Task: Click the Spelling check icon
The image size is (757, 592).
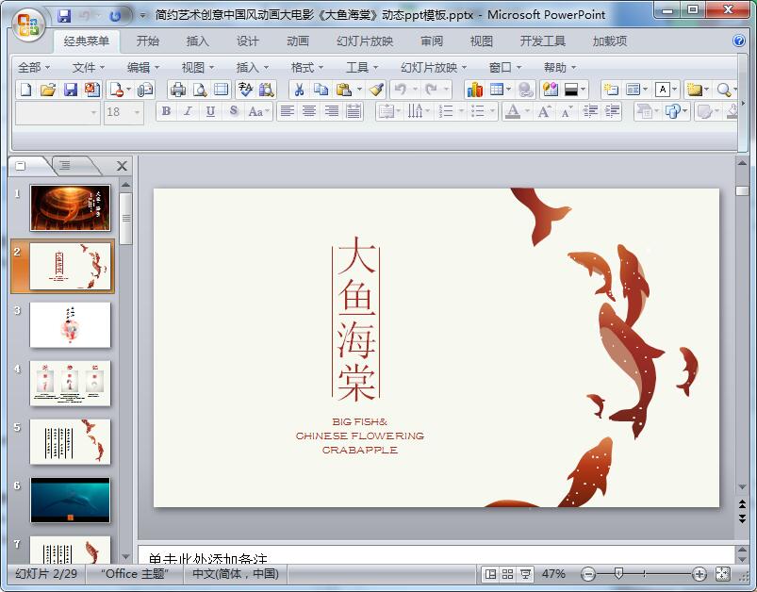Action: click(245, 90)
